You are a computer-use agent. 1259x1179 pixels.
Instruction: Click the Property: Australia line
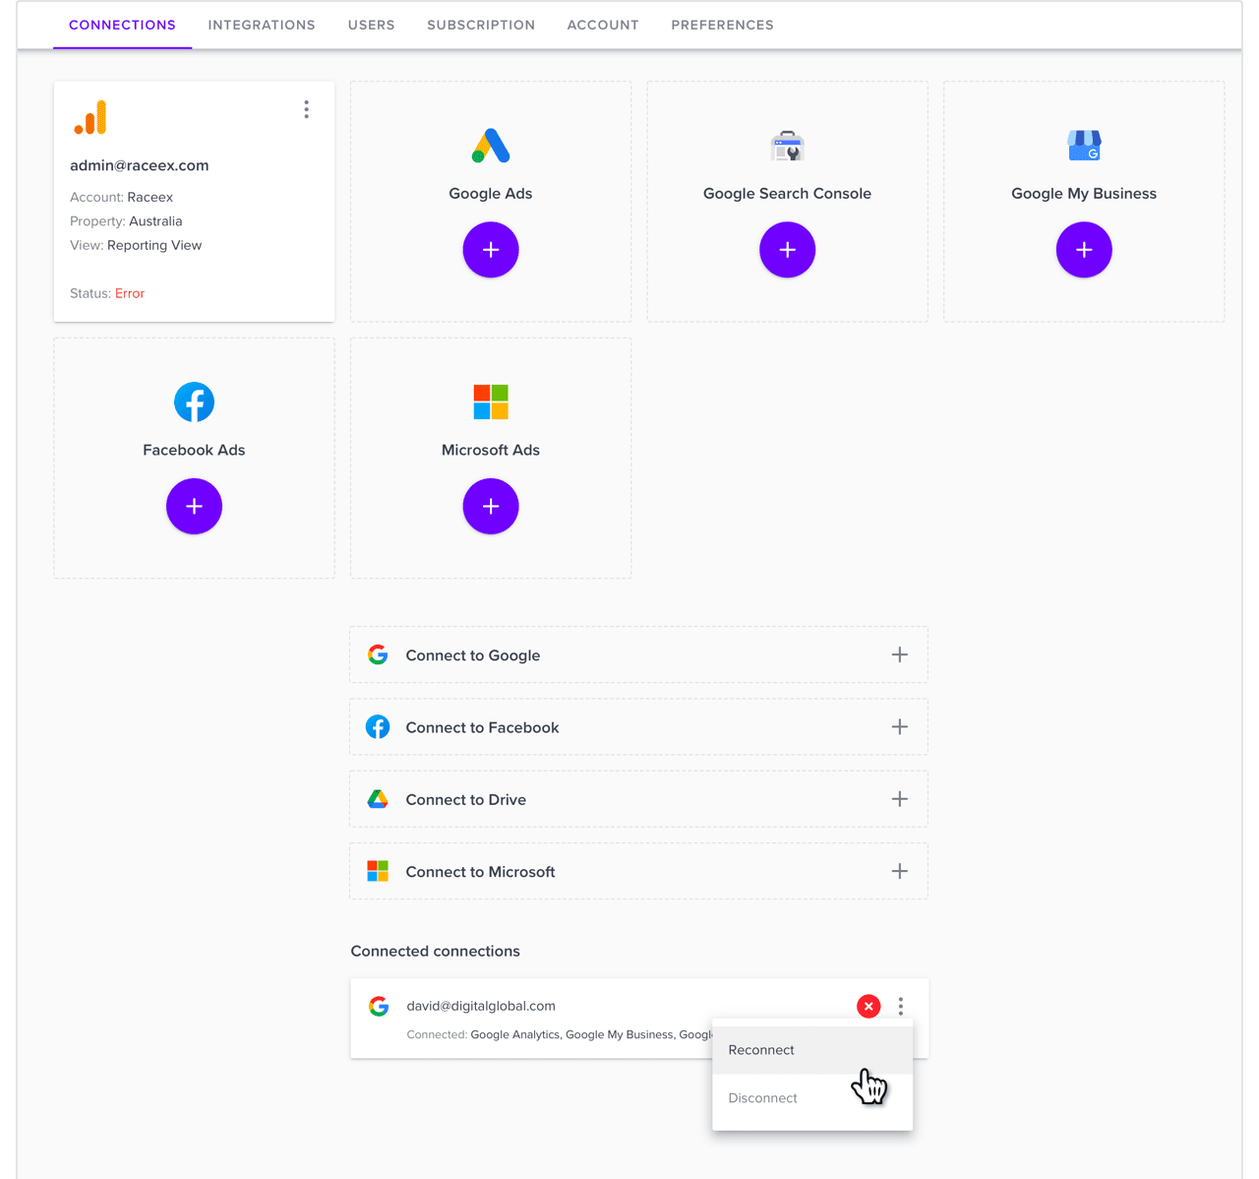126,221
